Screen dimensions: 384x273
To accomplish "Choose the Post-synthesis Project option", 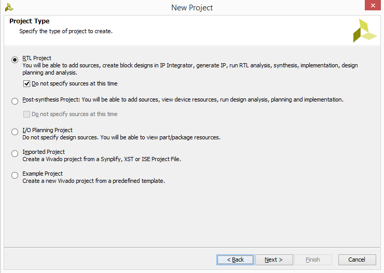I will [15, 101].
